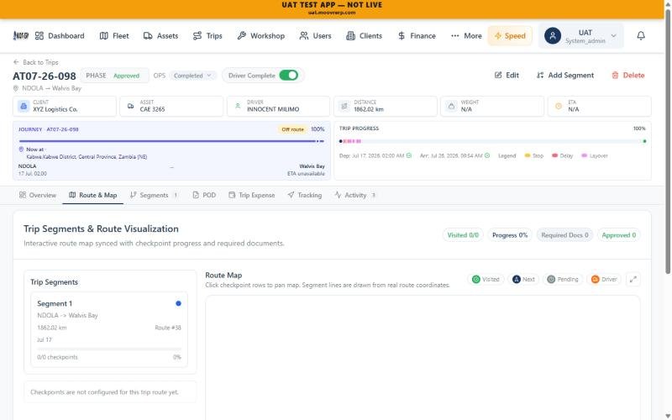Go Back to Trips link
The width and height of the screenshot is (672, 420).
coord(36,62)
